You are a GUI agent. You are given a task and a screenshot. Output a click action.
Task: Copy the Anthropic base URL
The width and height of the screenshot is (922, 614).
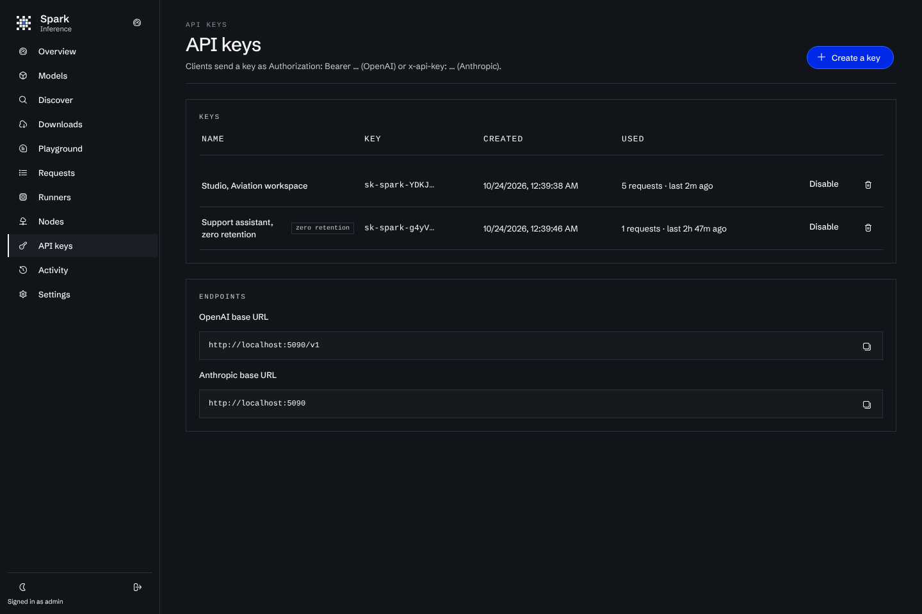coord(867,404)
